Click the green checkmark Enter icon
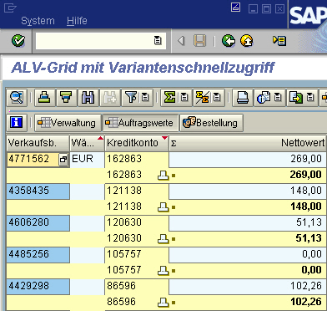The width and height of the screenshot is (327, 311). pyautogui.click(x=18, y=41)
